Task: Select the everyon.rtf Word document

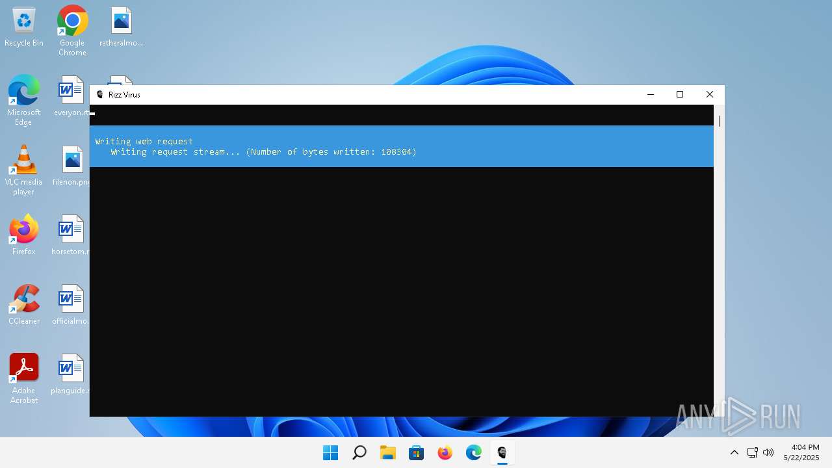Action: 71,96
